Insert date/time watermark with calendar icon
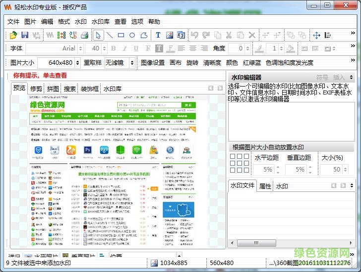 coord(181,35)
